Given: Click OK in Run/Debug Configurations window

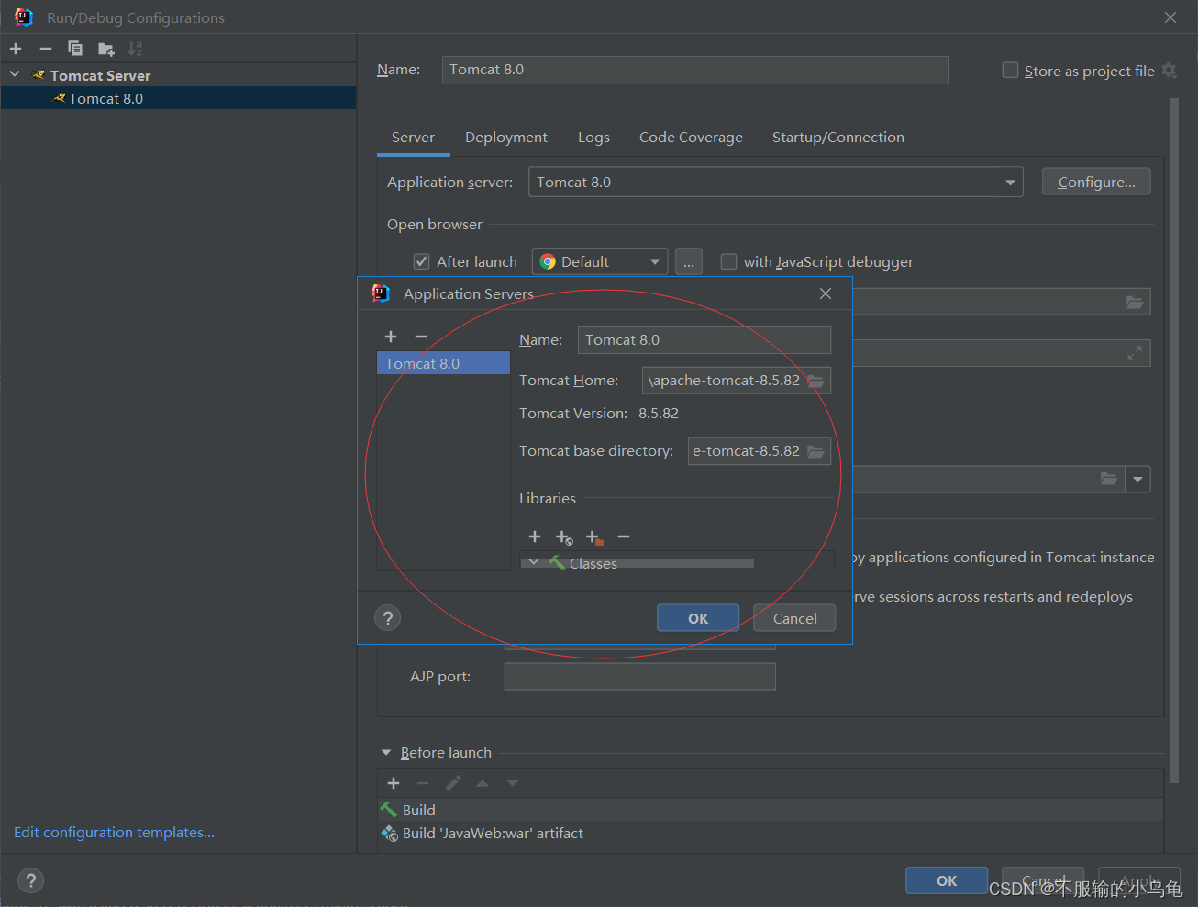Looking at the screenshot, I should click(947, 880).
